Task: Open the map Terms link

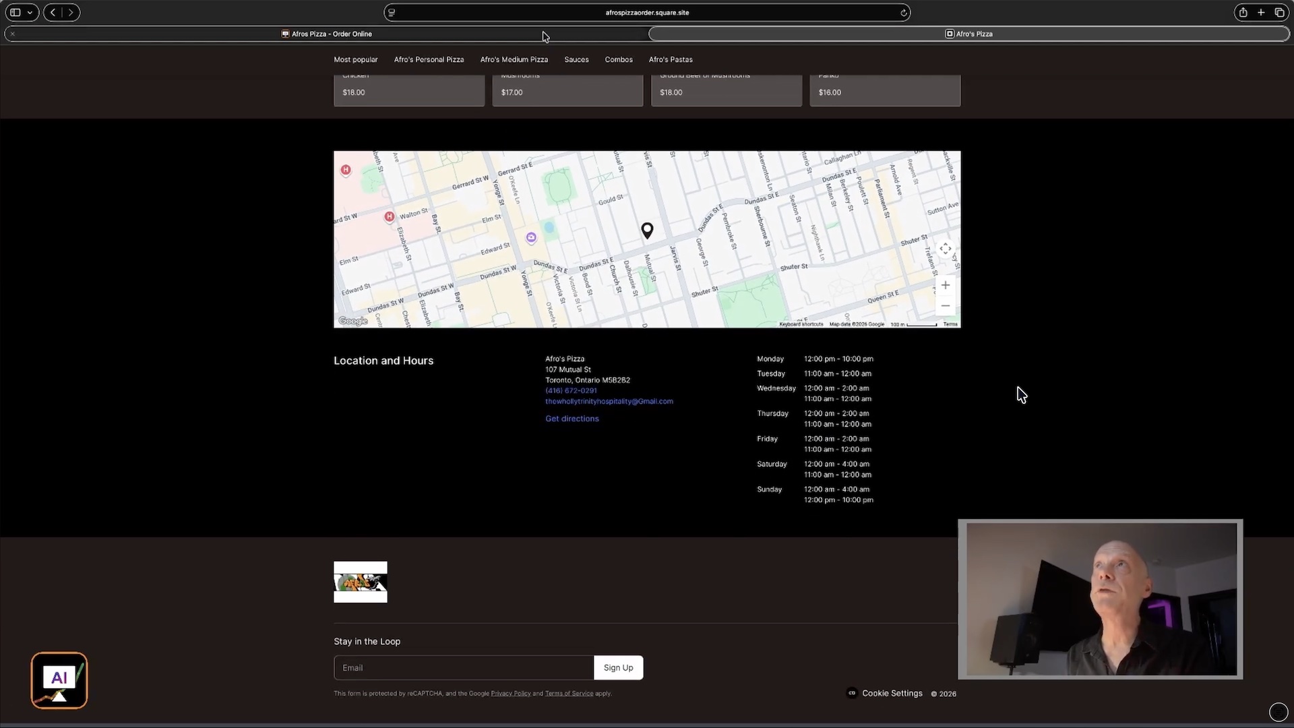Action: [950, 324]
